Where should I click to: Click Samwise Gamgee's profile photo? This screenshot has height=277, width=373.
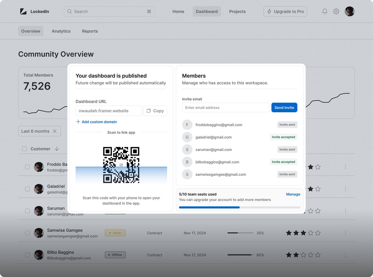pyautogui.click(x=39, y=233)
